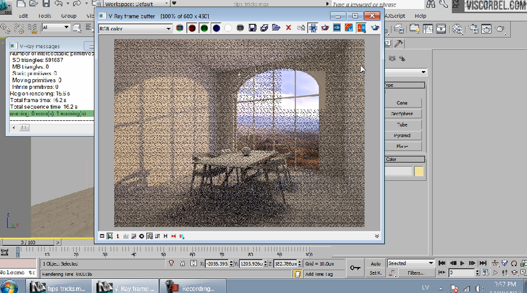Toggle LUT correction button
Image resolution: width=527 pixels, height=293 pixels.
pyautogui.click(x=157, y=236)
